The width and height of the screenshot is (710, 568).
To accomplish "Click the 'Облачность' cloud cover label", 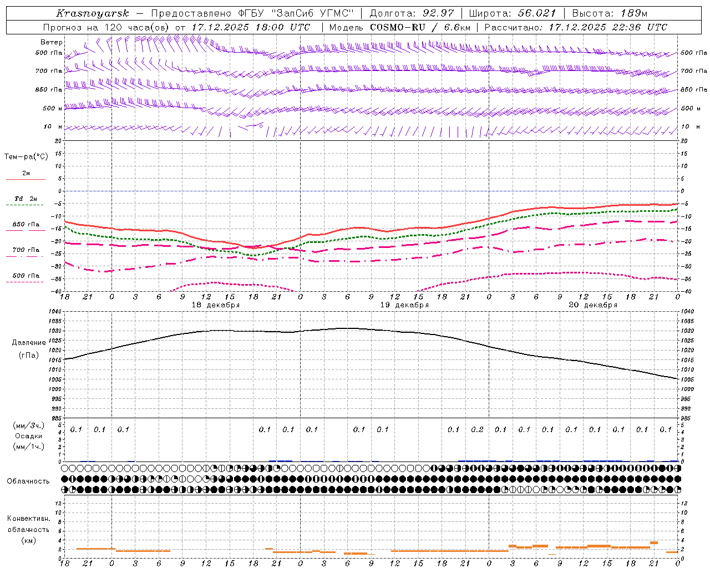I will coord(28,481).
